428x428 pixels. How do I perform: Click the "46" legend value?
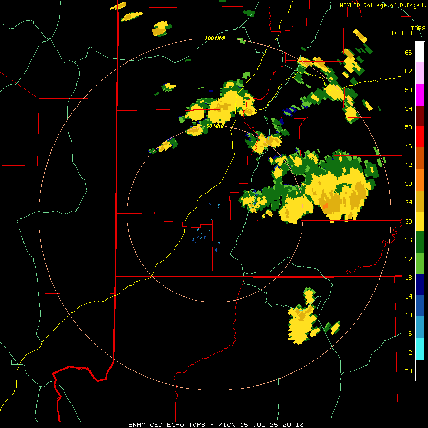click(x=409, y=146)
